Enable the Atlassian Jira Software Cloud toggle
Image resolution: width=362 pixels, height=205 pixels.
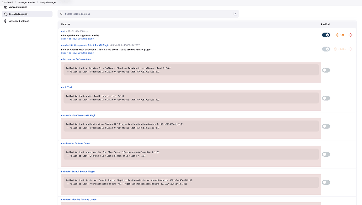(326, 70)
